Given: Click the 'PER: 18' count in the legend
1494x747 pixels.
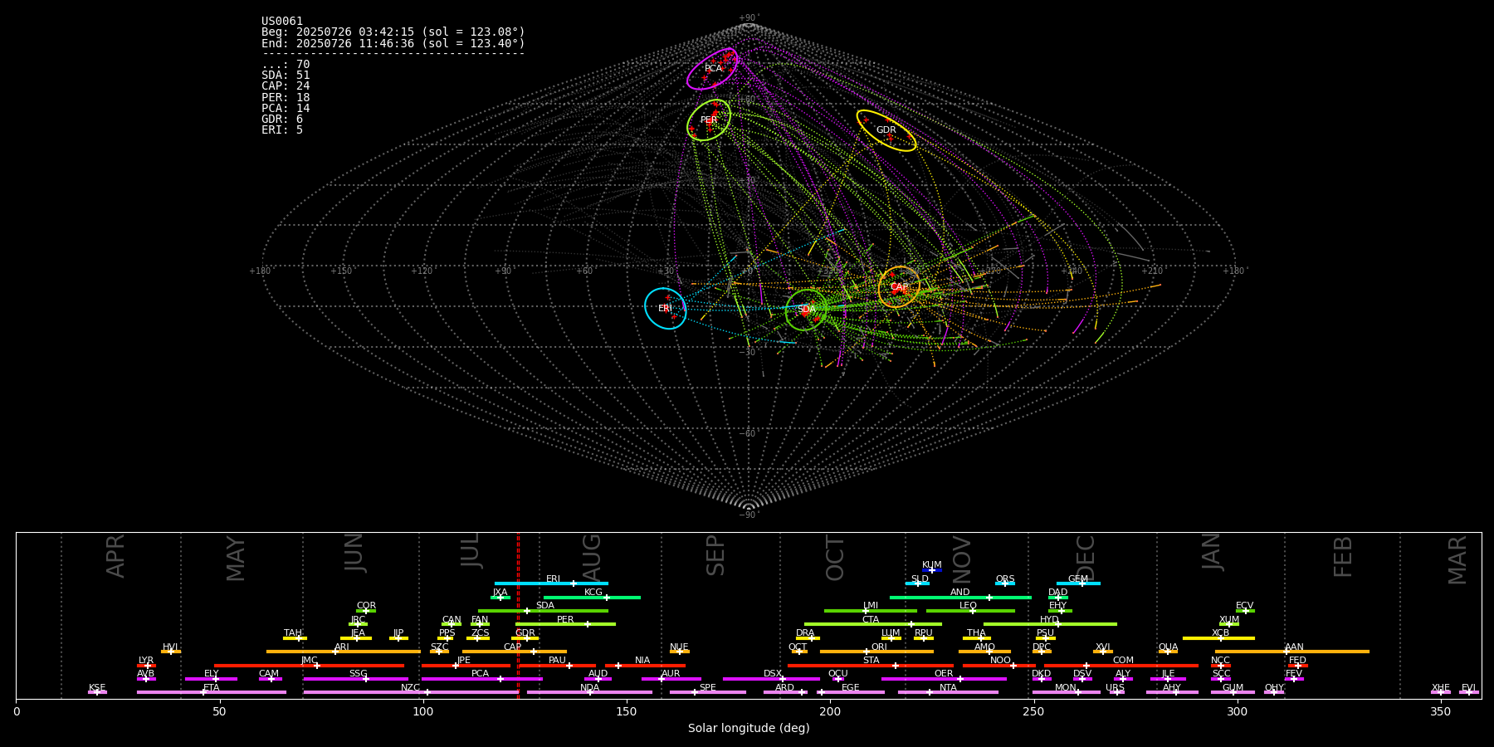Looking at the screenshot, I should coord(286,98).
